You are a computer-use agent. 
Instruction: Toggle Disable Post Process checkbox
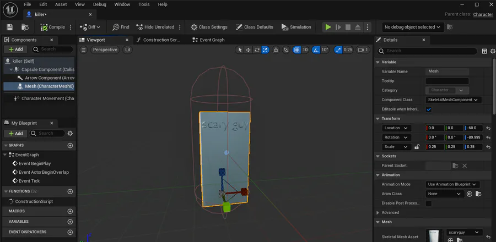pos(429,203)
